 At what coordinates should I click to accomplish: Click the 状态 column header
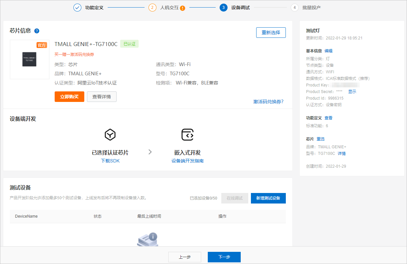(98, 216)
